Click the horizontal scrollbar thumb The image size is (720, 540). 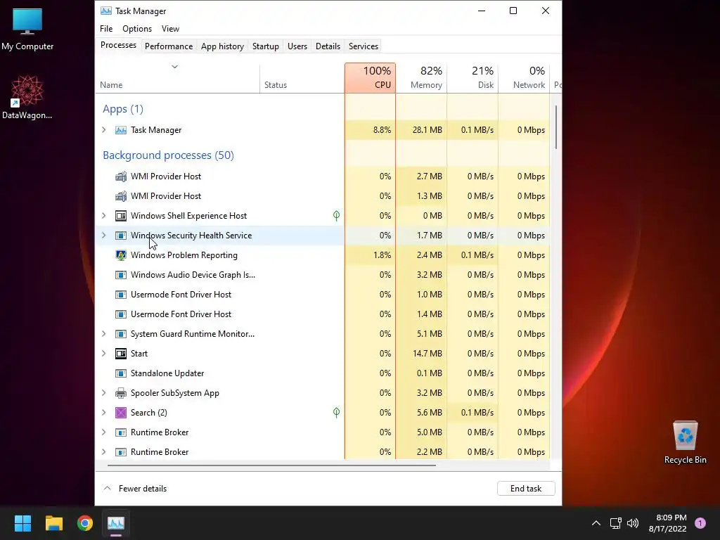click(x=271, y=465)
